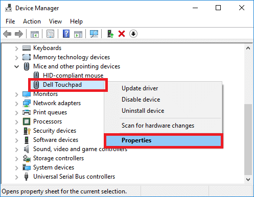Expand the Monitors category
The width and height of the screenshot is (254, 197).
pyautogui.click(x=16, y=94)
